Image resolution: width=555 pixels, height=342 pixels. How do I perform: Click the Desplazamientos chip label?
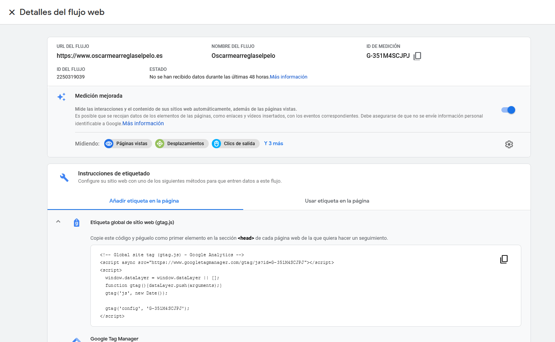click(185, 144)
